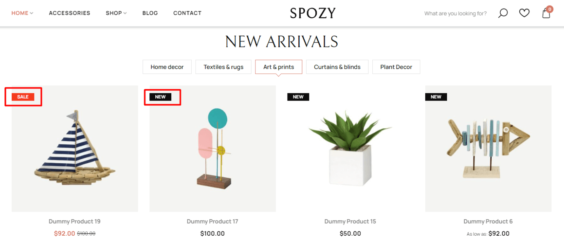
Task: Select the Textiles & rugs tab
Action: point(223,67)
